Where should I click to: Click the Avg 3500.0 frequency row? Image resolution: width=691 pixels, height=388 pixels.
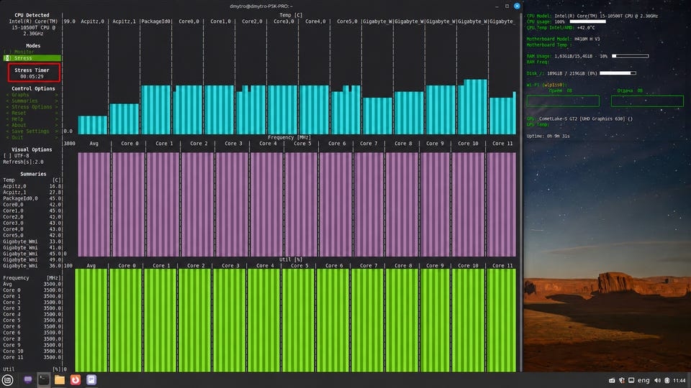tap(32, 285)
